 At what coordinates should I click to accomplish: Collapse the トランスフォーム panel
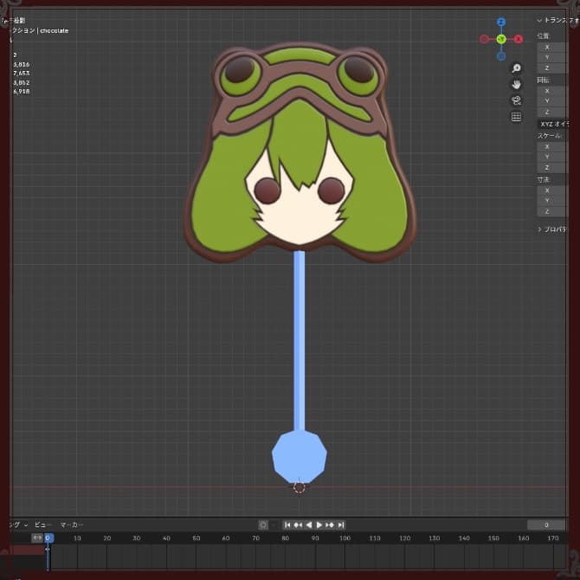pyautogui.click(x=540, y=20)
